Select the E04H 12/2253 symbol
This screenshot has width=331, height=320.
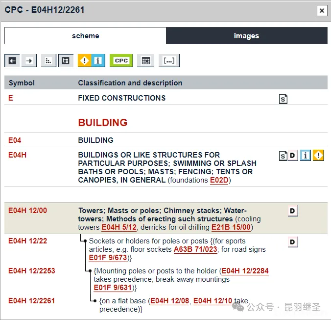[x=31, y=271]
